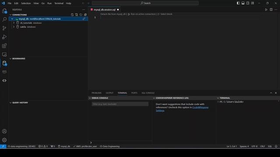Collapse the Terminal section in panel
Viewport: 280px width, 157px height.
coord(218,98)
